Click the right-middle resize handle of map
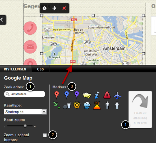Screen dimensions: 156x143 click(x=144, y=53)
